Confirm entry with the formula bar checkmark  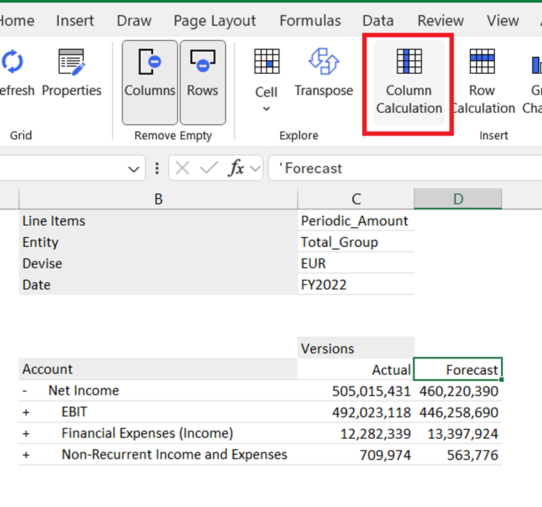[208, 169]
